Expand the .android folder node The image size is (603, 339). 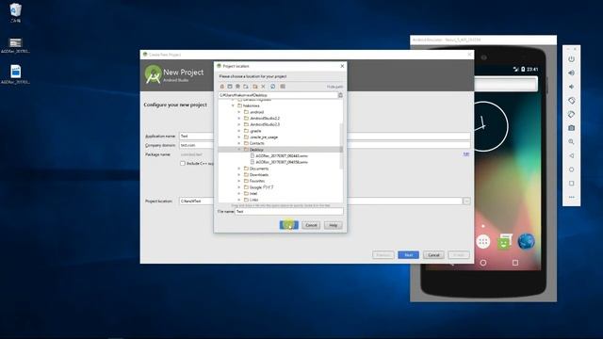238,112
